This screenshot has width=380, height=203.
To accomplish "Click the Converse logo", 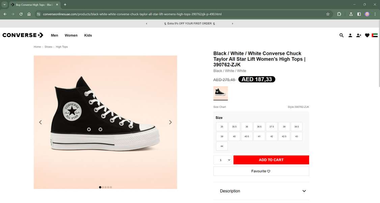I will [x=23, y=35].
